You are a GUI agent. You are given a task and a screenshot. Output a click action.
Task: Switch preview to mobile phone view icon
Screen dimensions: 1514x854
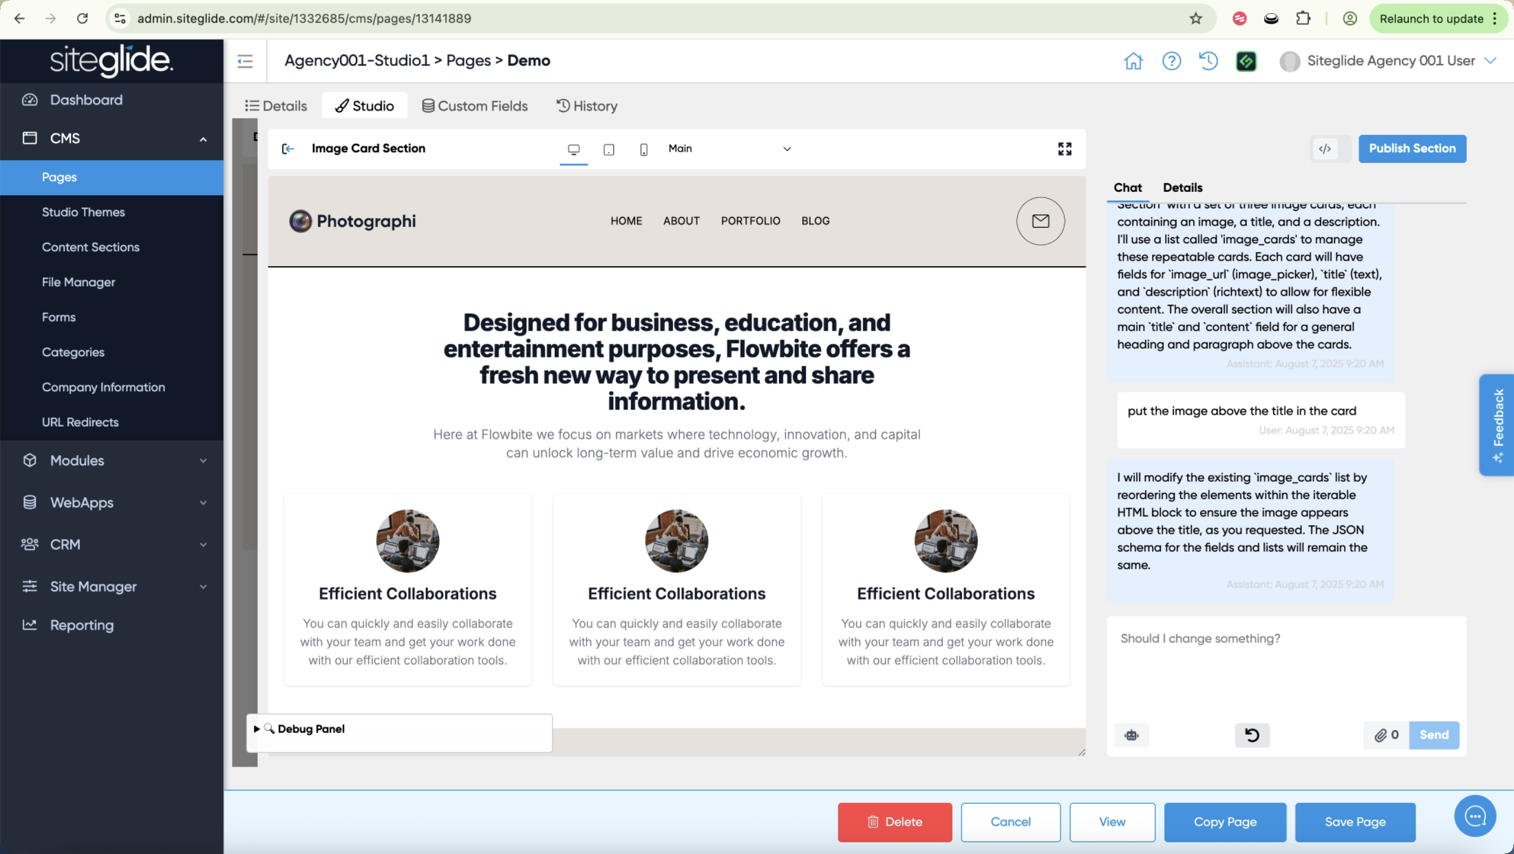643,149
